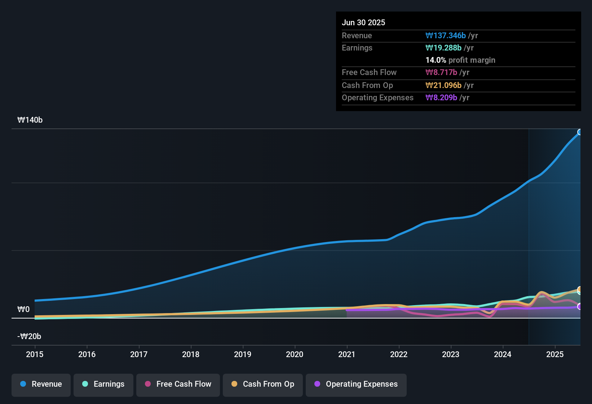Viewport: 592px width, 404px height.
Task: Click the purple endpoint marker at chart right edge
Action: 580,307
